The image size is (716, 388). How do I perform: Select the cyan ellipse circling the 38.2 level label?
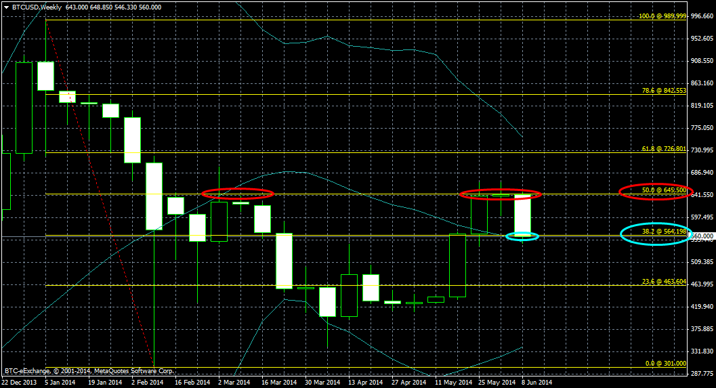point(654,234)
